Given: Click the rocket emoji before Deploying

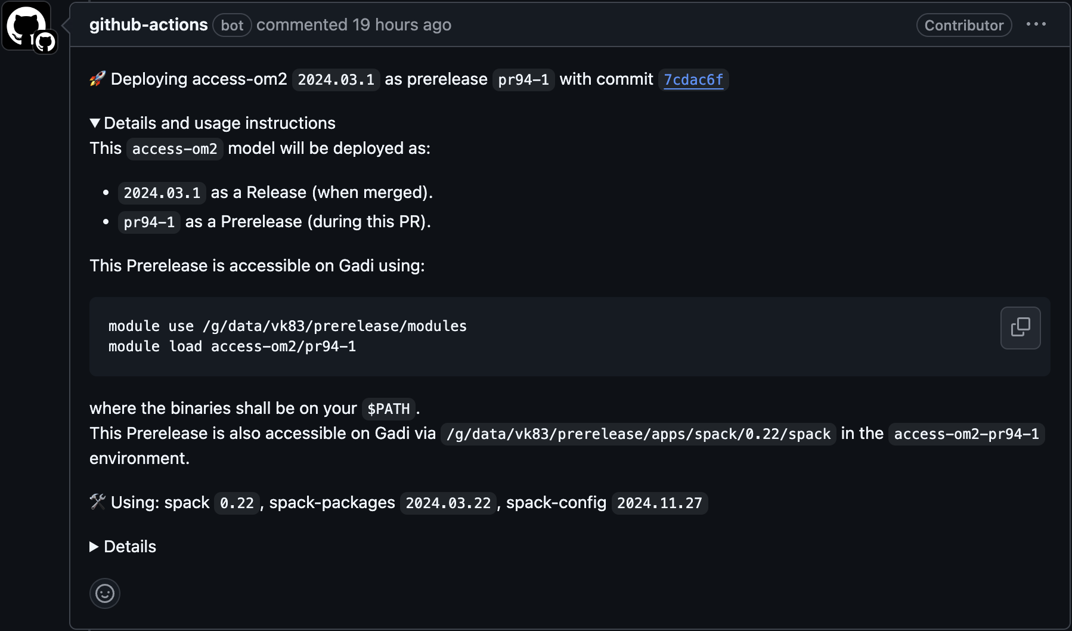Looking at the screenshot, I should tap(97, 78).
